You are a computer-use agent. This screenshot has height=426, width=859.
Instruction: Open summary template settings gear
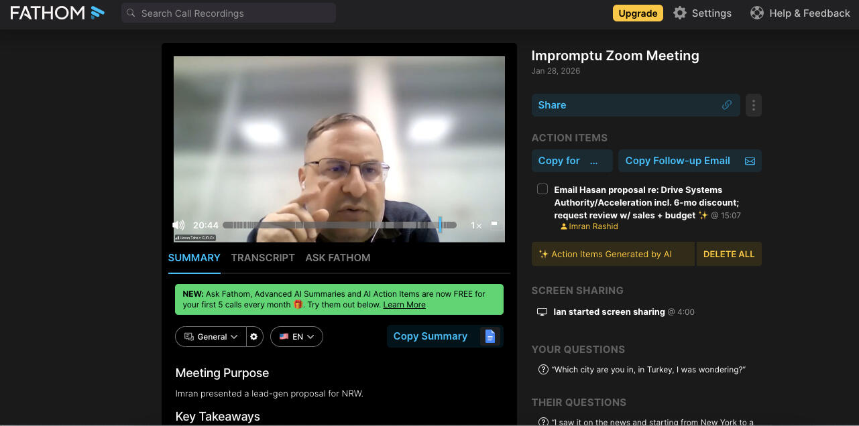pyautogui.click(x=253, y=337)
